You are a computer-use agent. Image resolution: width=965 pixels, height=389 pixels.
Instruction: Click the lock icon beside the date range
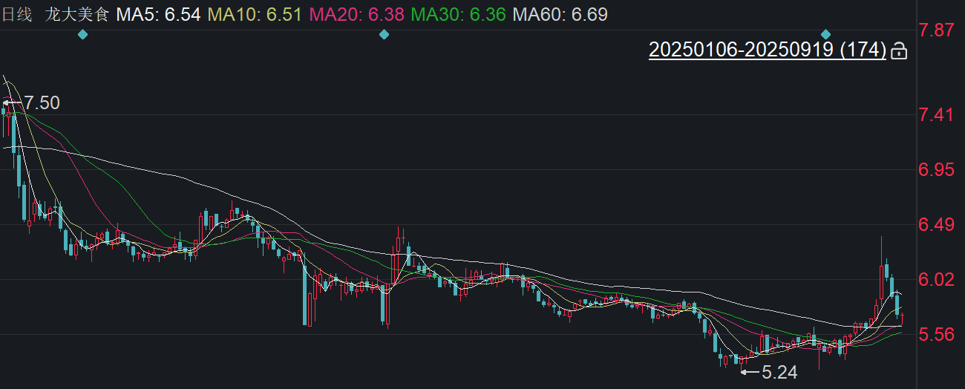898,50
